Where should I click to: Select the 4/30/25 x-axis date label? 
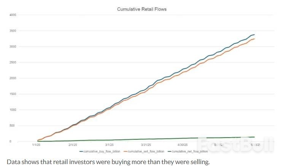coord(182,145)
